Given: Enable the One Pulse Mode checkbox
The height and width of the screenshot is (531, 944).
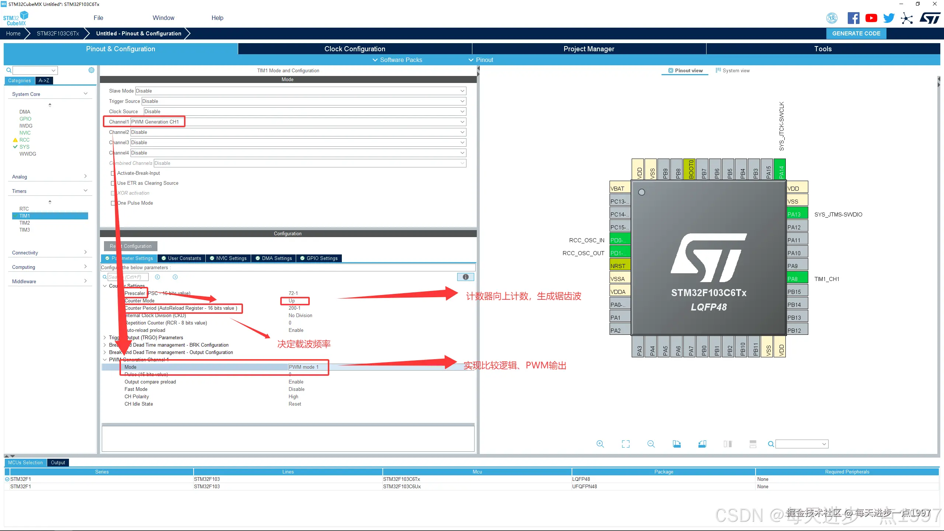Looking at the screenshot, I should click(x=113, y=203).
